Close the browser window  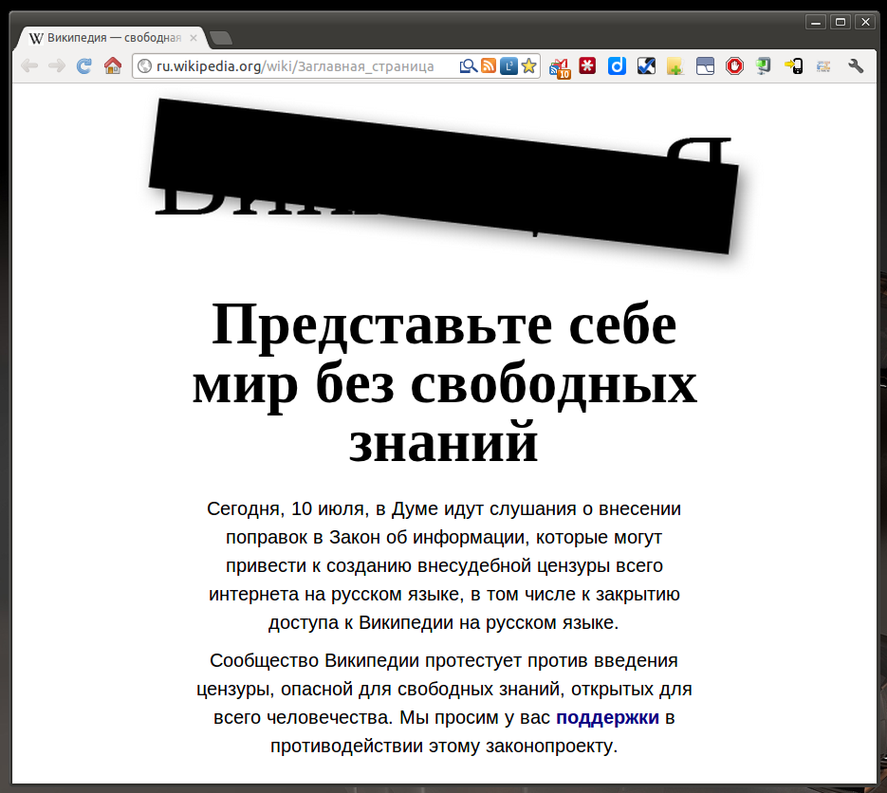point(865,22)
